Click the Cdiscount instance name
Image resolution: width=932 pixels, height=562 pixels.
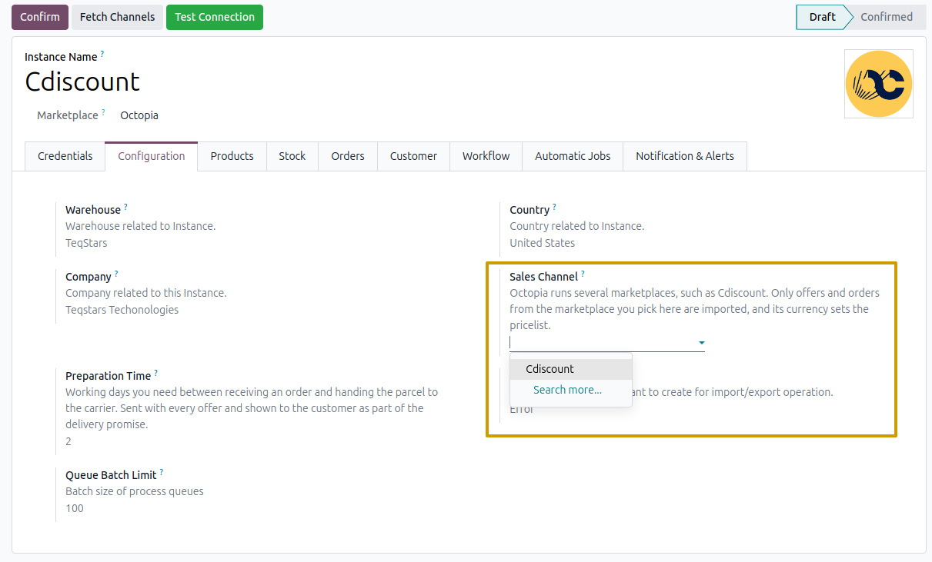point(82,81)
